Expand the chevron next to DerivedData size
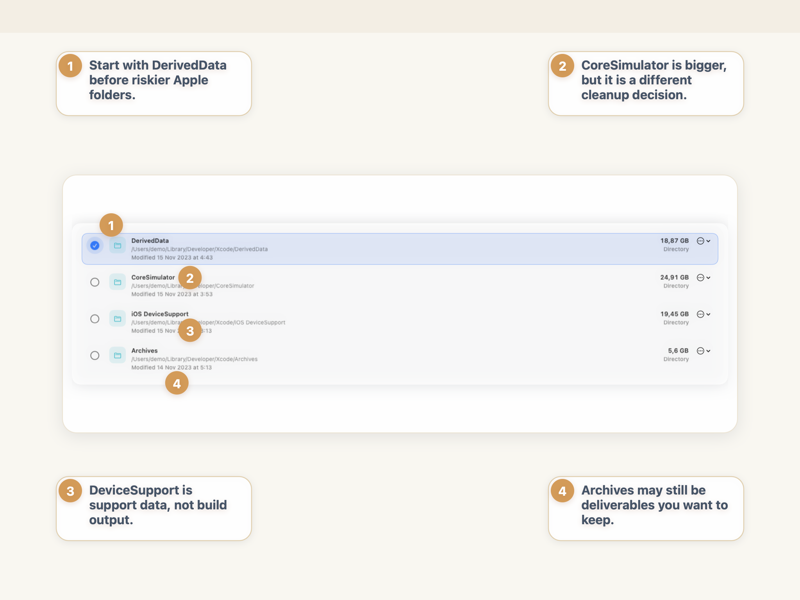800x600 pixels. (x=709, y=241)
